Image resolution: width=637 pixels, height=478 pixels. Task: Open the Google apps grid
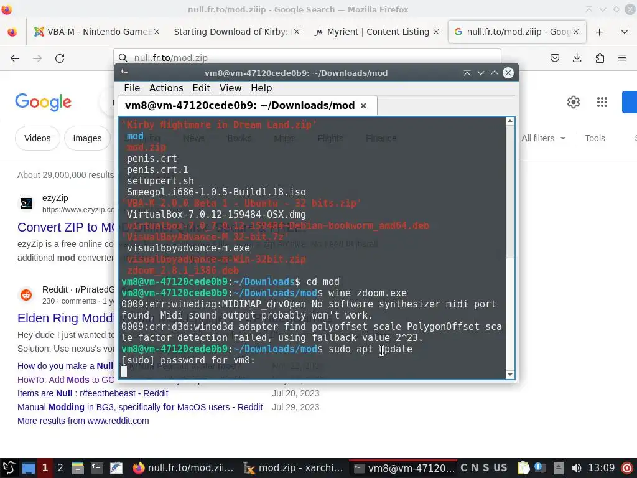click(602, 102)
